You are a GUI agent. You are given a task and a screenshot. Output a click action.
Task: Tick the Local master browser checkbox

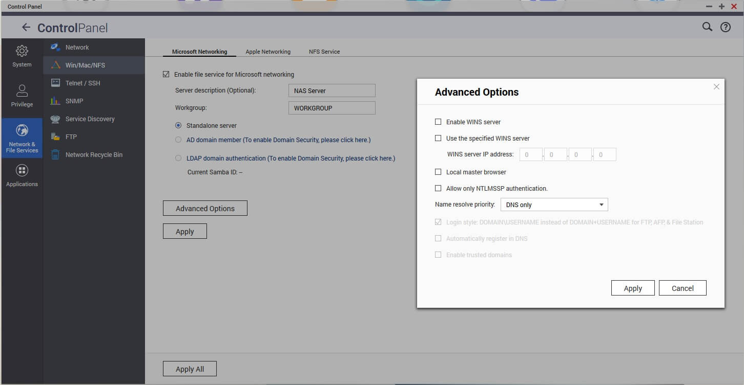[x=438, y=172]
